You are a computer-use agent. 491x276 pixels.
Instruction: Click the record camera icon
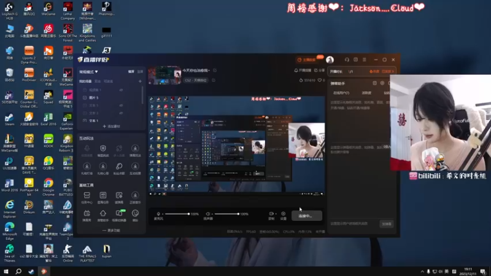tap(271, 213)
